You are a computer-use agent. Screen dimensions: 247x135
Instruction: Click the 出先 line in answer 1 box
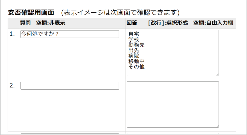(134, 50)
